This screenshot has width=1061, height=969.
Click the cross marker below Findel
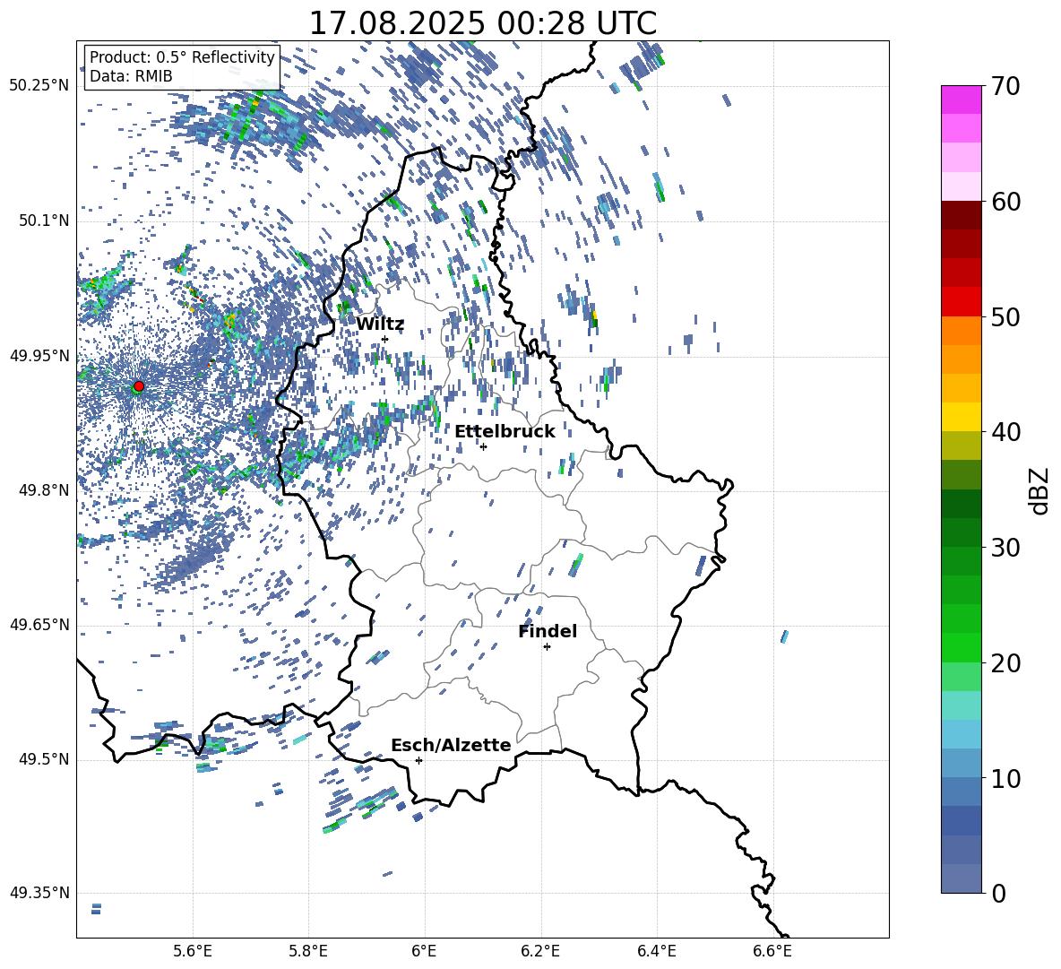[x=547, y=647]
